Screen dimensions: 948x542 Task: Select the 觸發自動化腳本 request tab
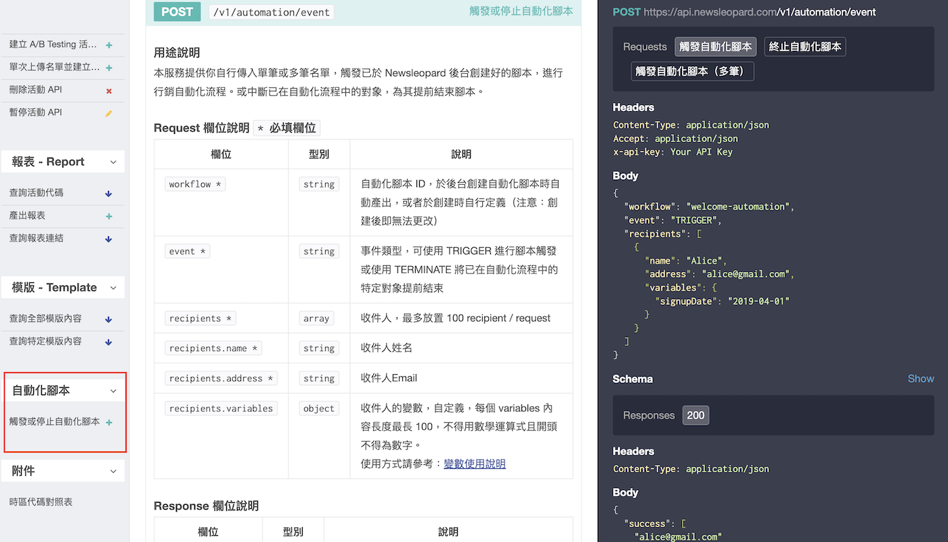(x=716, y=47)
